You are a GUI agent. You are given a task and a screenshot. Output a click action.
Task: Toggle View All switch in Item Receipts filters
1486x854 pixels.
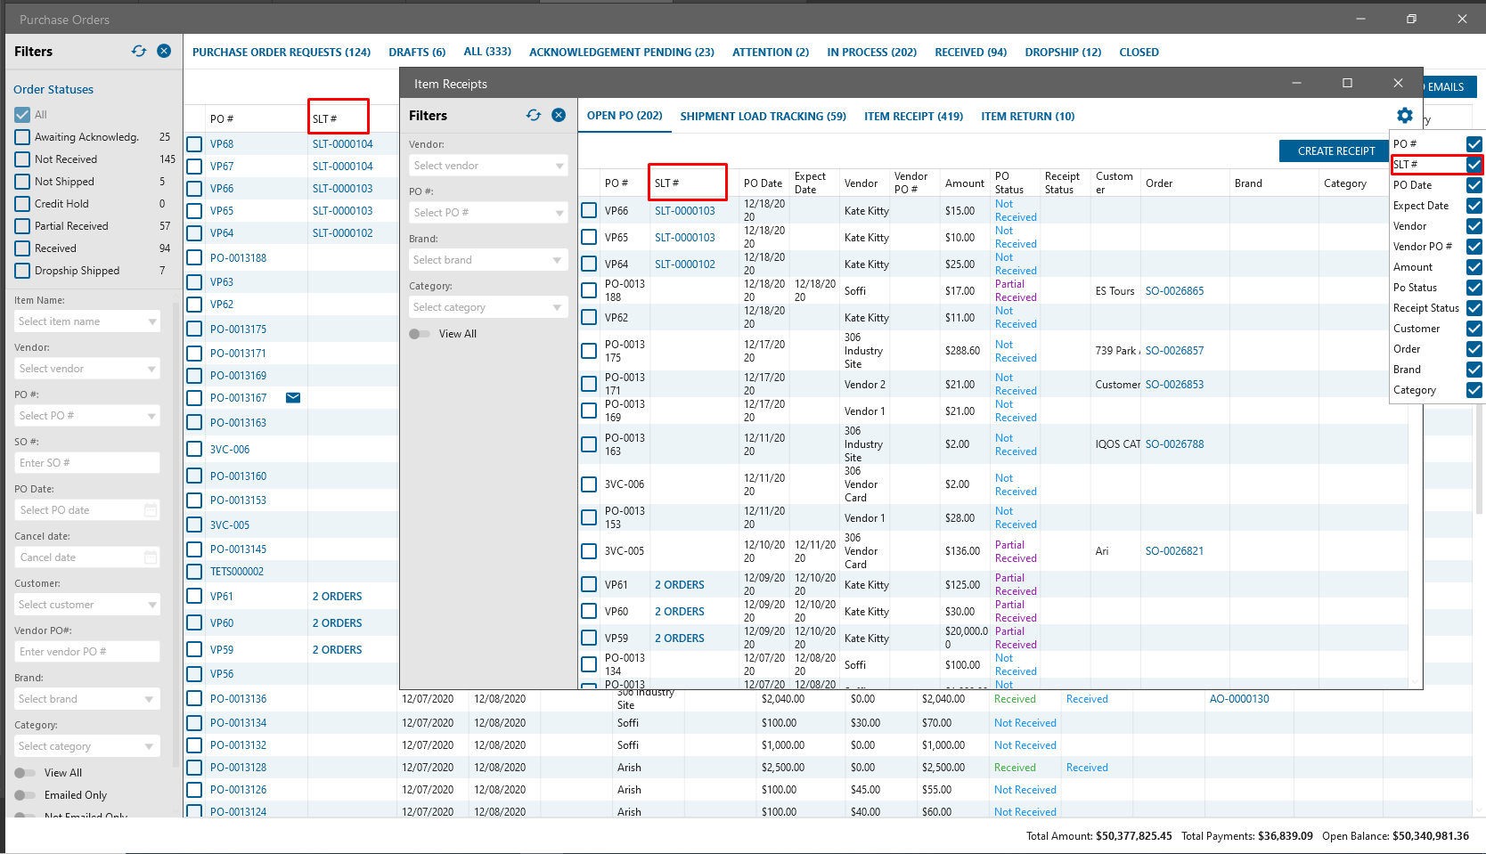point(420,334)
